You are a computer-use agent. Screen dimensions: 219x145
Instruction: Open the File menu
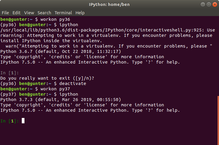[x=5, y=13]
